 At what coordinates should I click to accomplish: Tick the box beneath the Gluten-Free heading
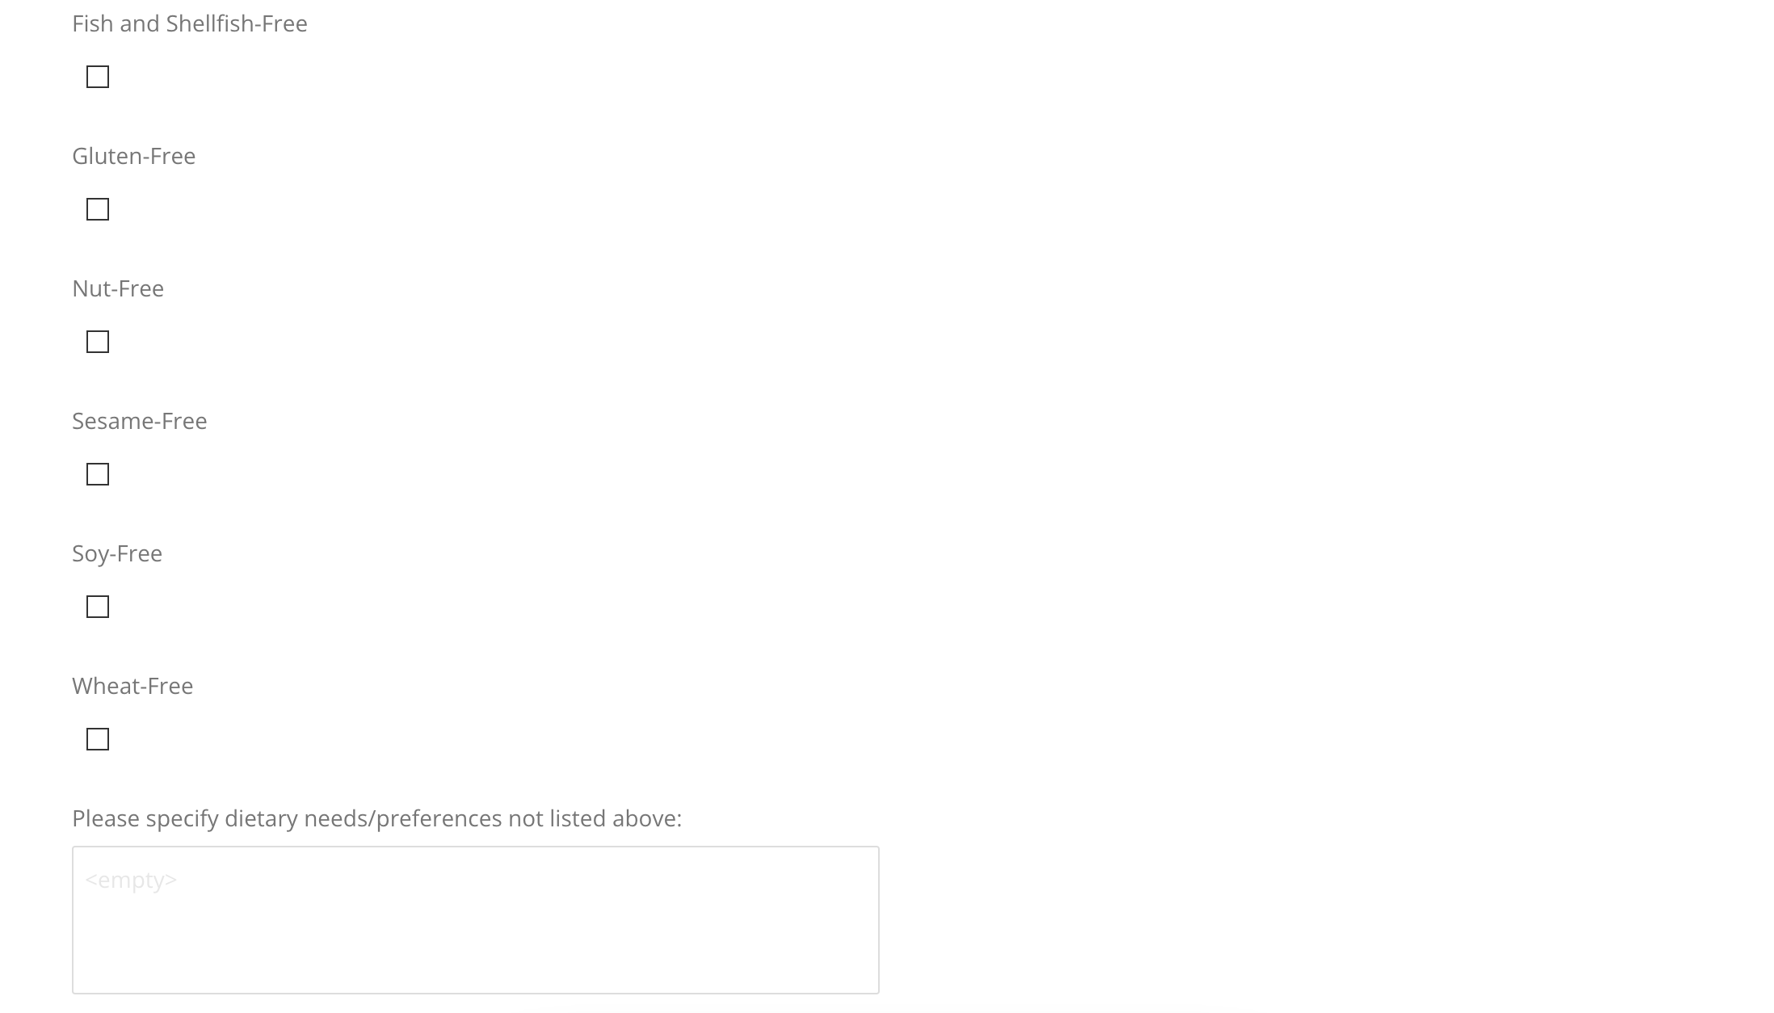pos(98,209)
